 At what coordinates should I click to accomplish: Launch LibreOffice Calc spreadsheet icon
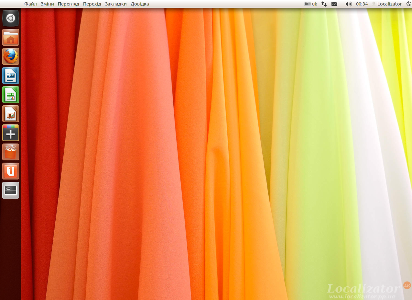(11, 95)
